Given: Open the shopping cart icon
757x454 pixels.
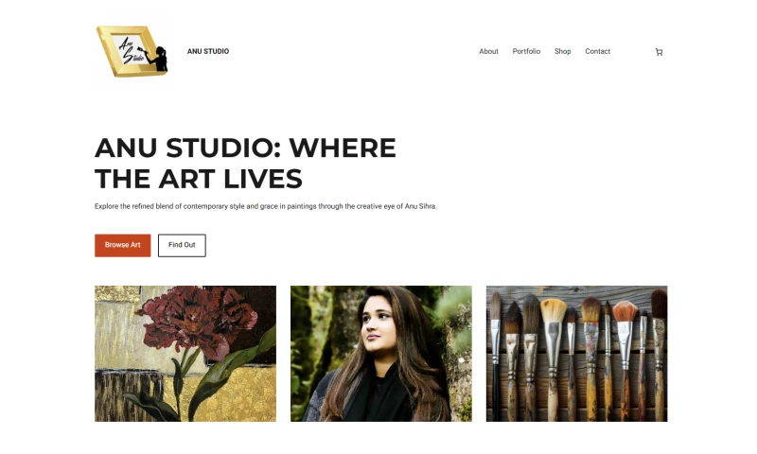Looking at the screenshot, I should [659, 52].
